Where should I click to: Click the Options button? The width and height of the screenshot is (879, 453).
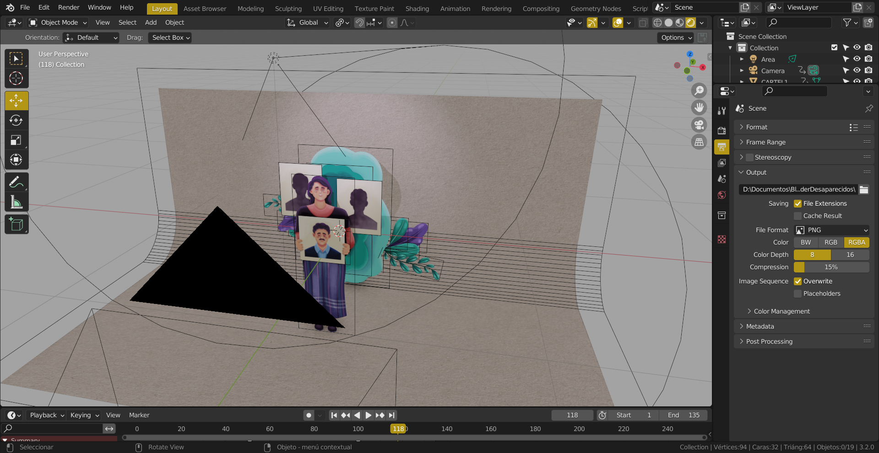676,37
